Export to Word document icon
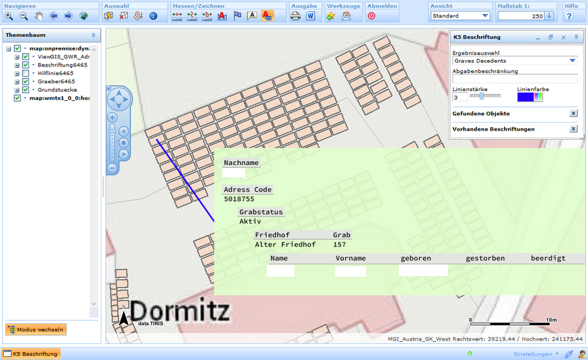 [x=311, y=16]
